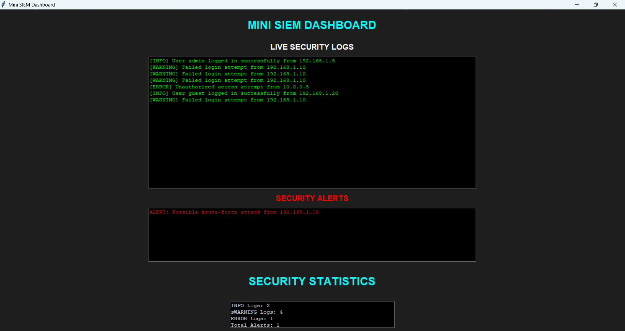Close the Mini SIEM Dashboard window

tap(615, 5)
